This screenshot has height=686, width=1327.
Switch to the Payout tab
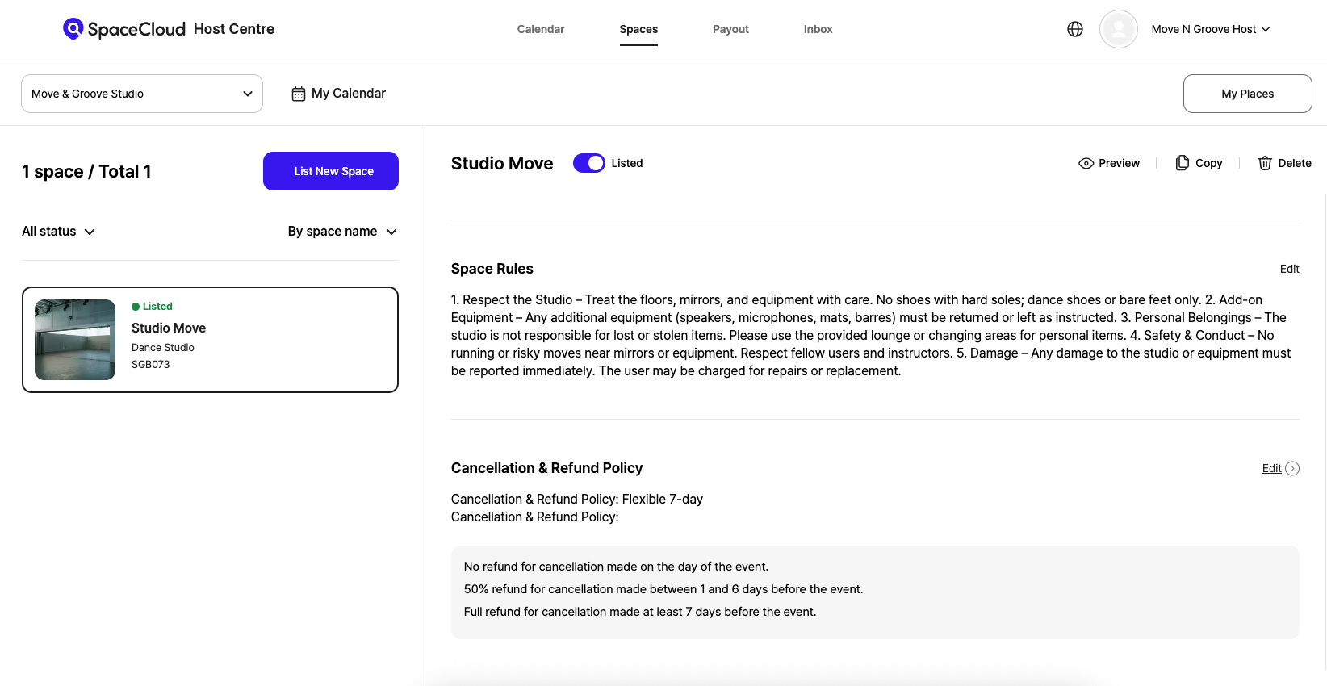(730, 29)
